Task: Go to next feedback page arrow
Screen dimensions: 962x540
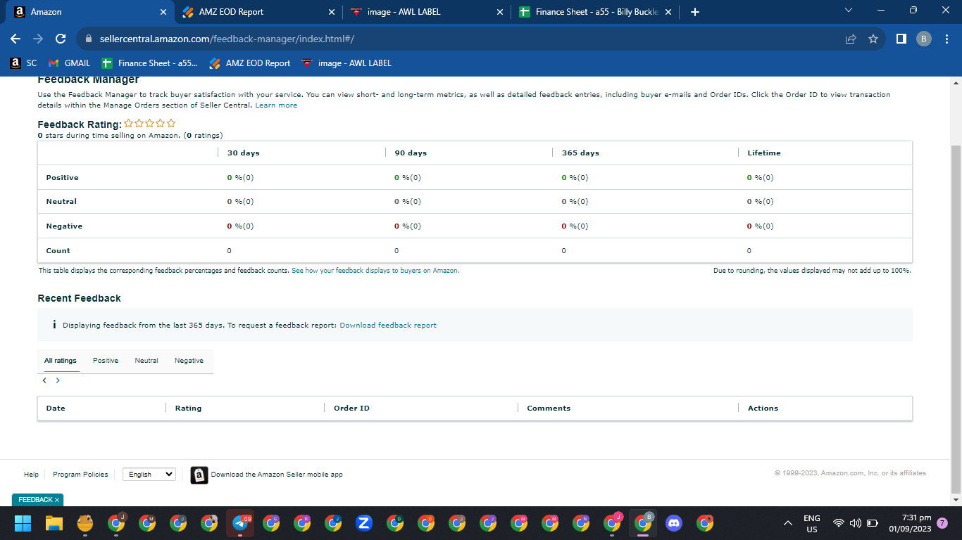Action: click(x=58, y=380)
